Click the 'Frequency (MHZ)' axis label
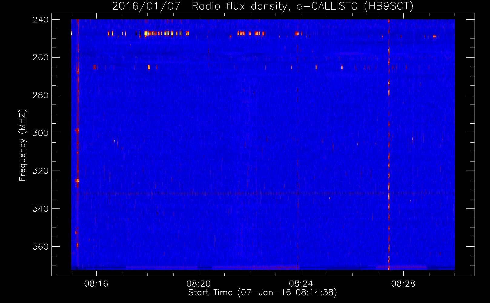Screen dimensions: 490x303 coord(23,145)
